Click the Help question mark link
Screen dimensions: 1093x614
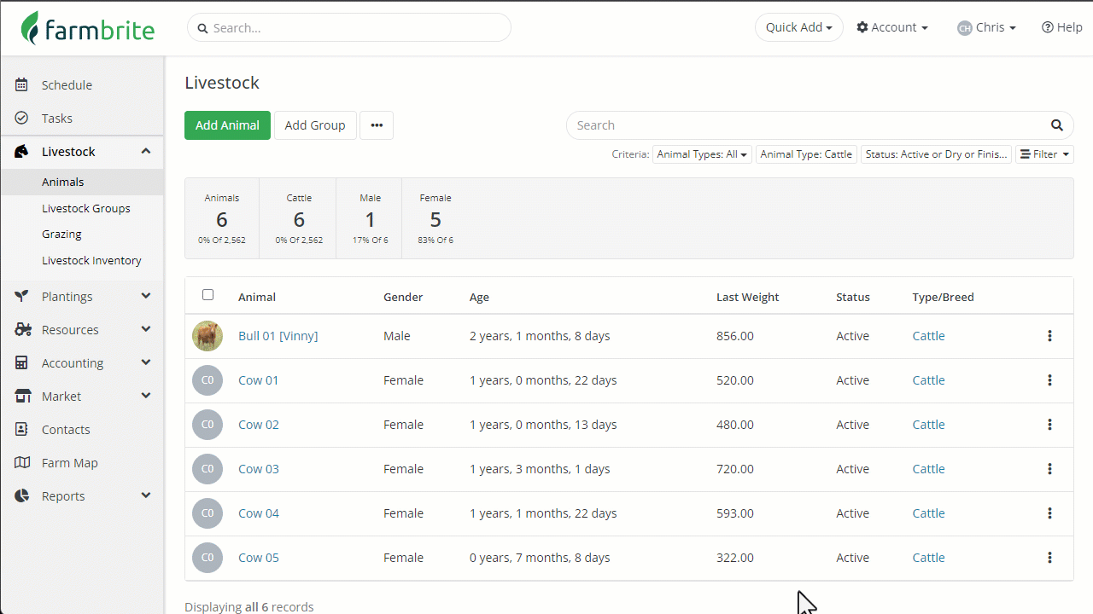(x=1061, y=27)
